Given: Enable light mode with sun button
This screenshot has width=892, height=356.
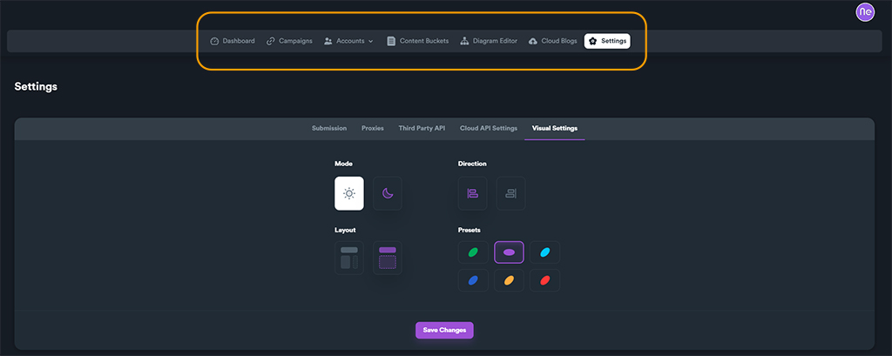Looking at the screenshot, I should [349, 193].
